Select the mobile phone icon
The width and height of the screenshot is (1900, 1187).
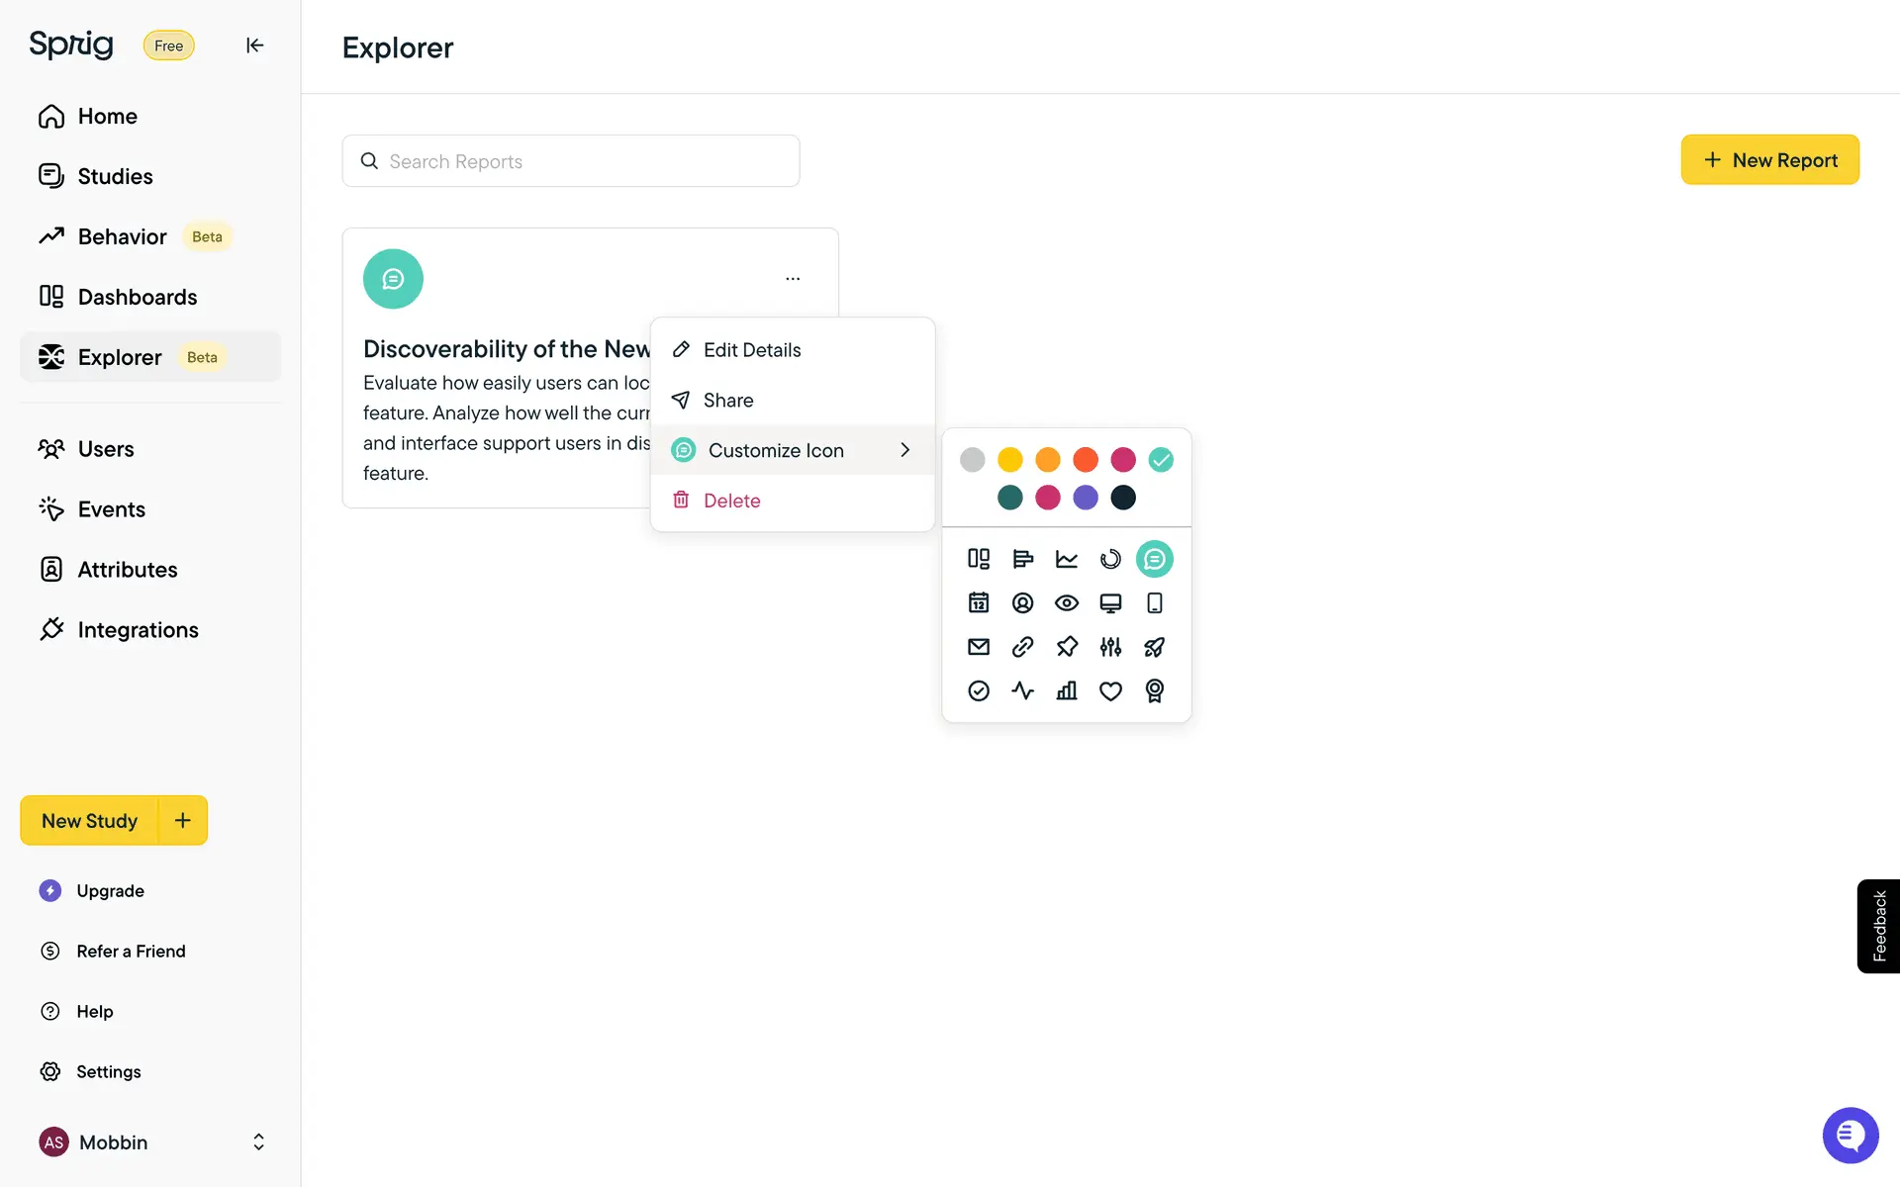tap(1154, 602)
